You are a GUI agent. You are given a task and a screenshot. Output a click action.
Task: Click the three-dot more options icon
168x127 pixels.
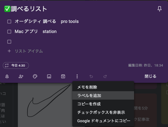tap(77, 76)
